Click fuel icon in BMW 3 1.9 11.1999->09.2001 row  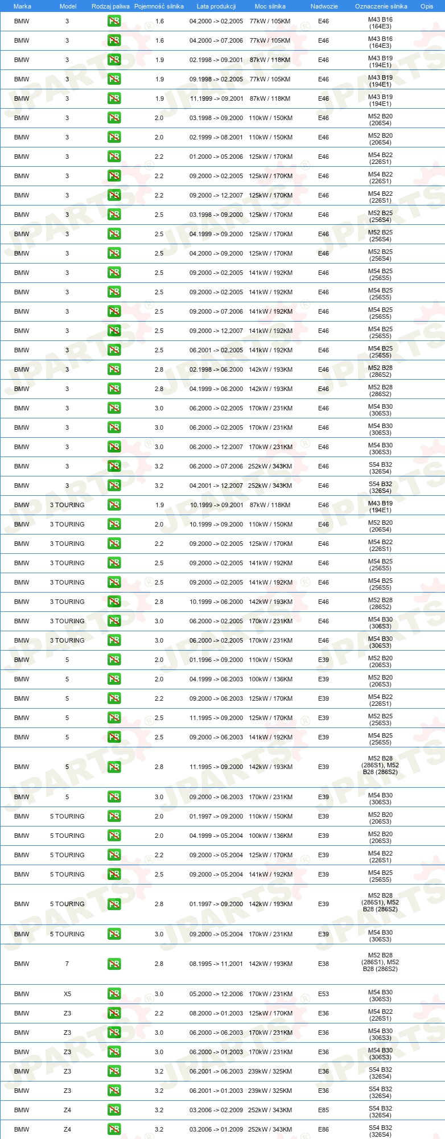pyautogui.click(x=114, y=98)
